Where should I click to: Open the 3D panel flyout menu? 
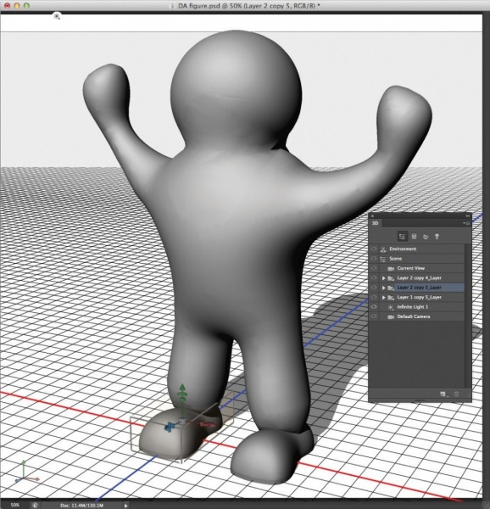point(466,223)
